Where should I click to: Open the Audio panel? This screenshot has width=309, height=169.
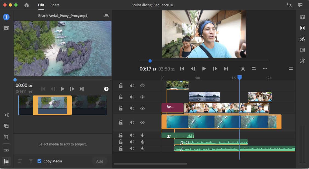point(302,50)
